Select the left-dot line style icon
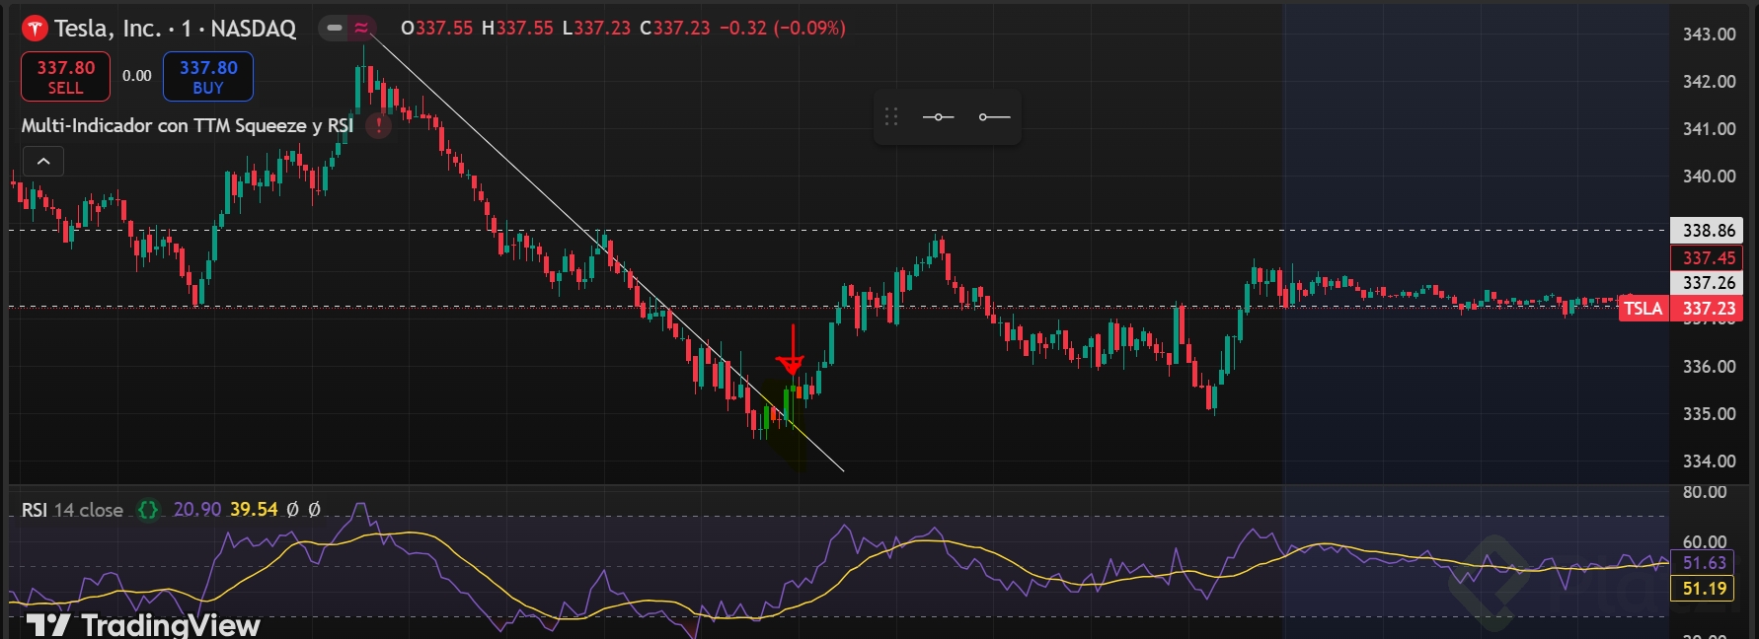 [x=994, y=116]
